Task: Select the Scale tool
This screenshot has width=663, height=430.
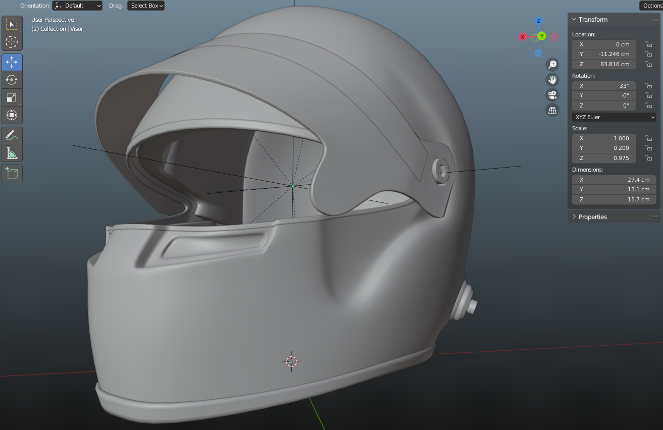Action: (12, 97)
